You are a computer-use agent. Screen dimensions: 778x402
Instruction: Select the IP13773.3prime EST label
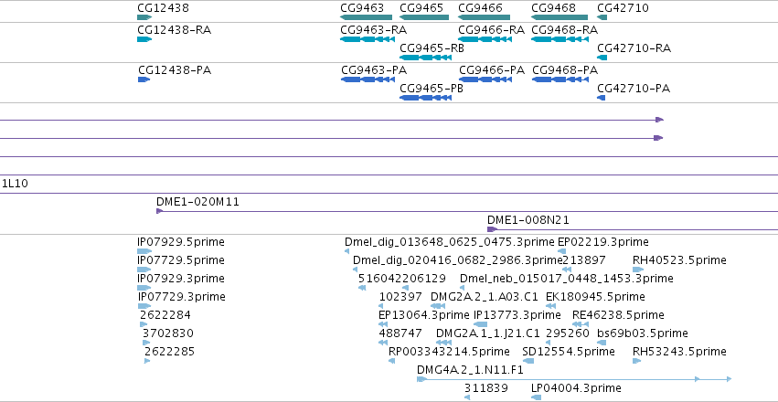[517, 315]
